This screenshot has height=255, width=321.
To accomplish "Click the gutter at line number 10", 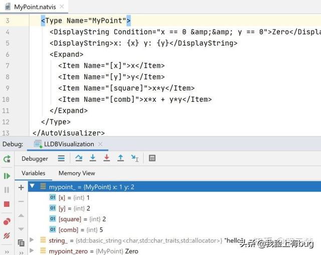I will point(6,99).
